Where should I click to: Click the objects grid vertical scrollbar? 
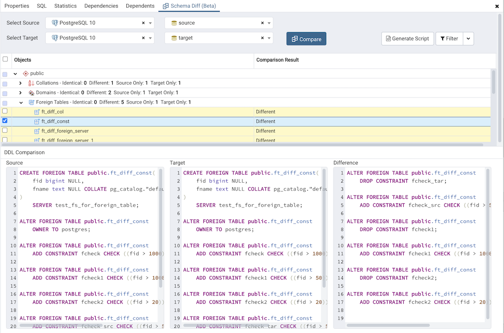493,82
